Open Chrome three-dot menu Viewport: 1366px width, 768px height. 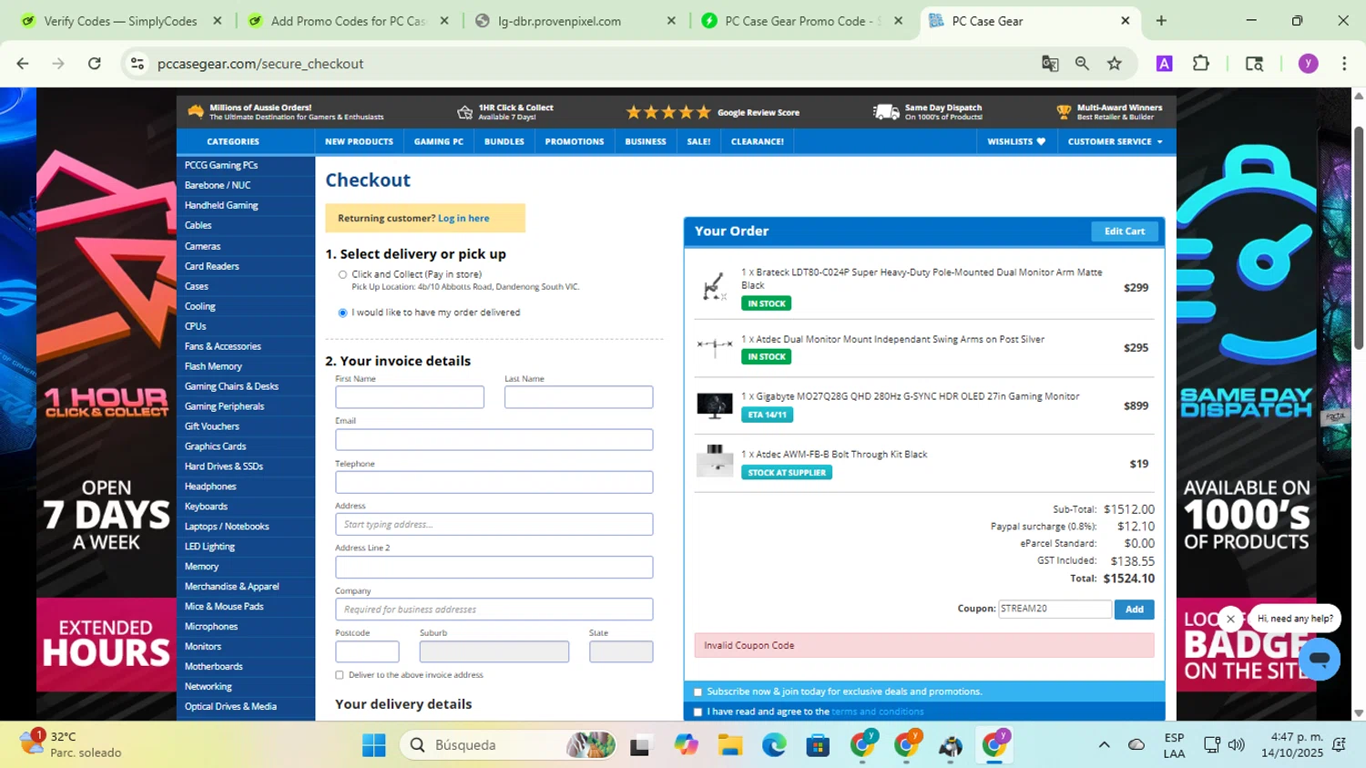click(x=1344, y=64)
